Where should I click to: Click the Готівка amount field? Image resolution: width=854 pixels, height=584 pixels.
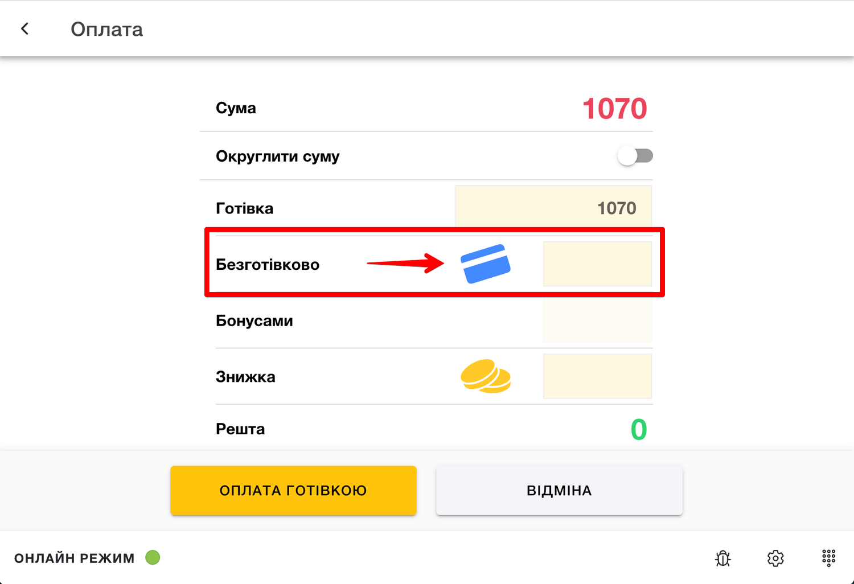553,208
